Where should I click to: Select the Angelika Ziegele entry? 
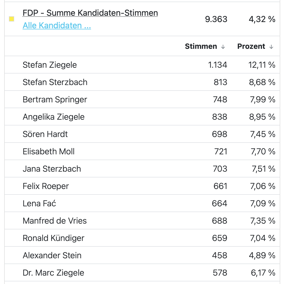pyautogui.click(x=54, y=117)
